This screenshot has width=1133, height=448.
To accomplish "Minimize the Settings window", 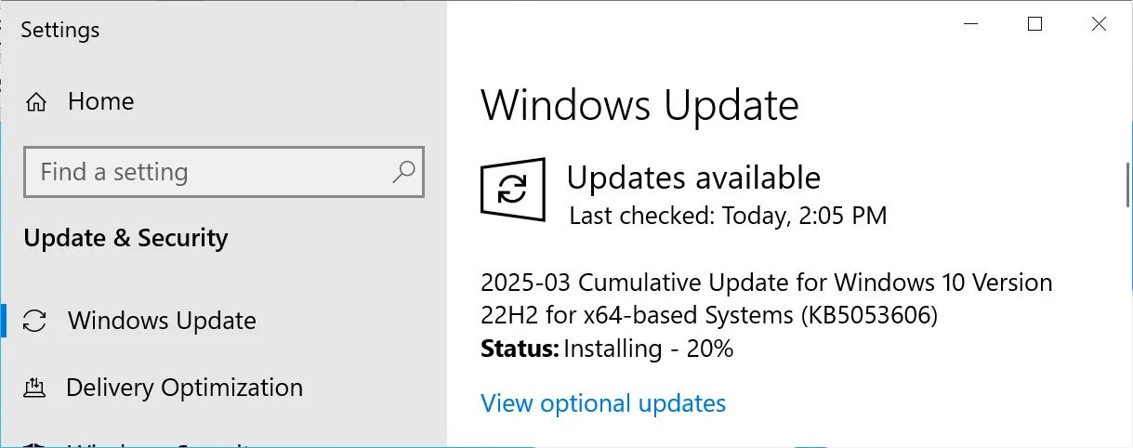I will pyautogui.click(x=970, y=25).
